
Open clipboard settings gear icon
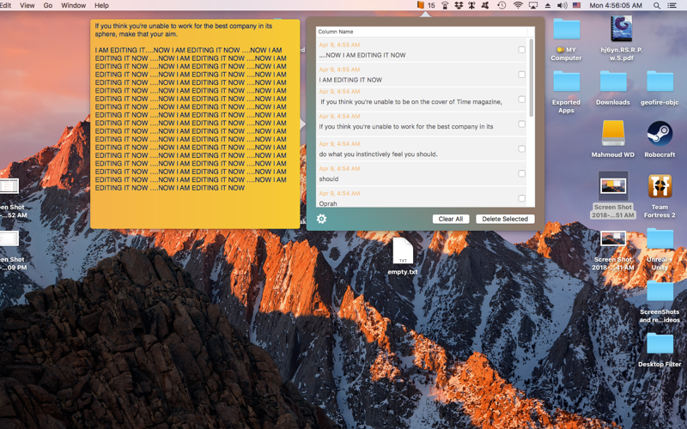click(321, 219)
